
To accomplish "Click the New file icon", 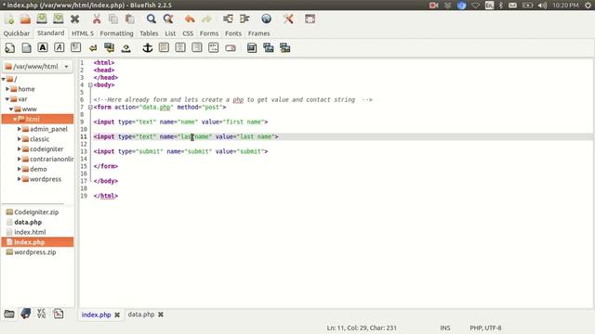I will coord(9,19).
